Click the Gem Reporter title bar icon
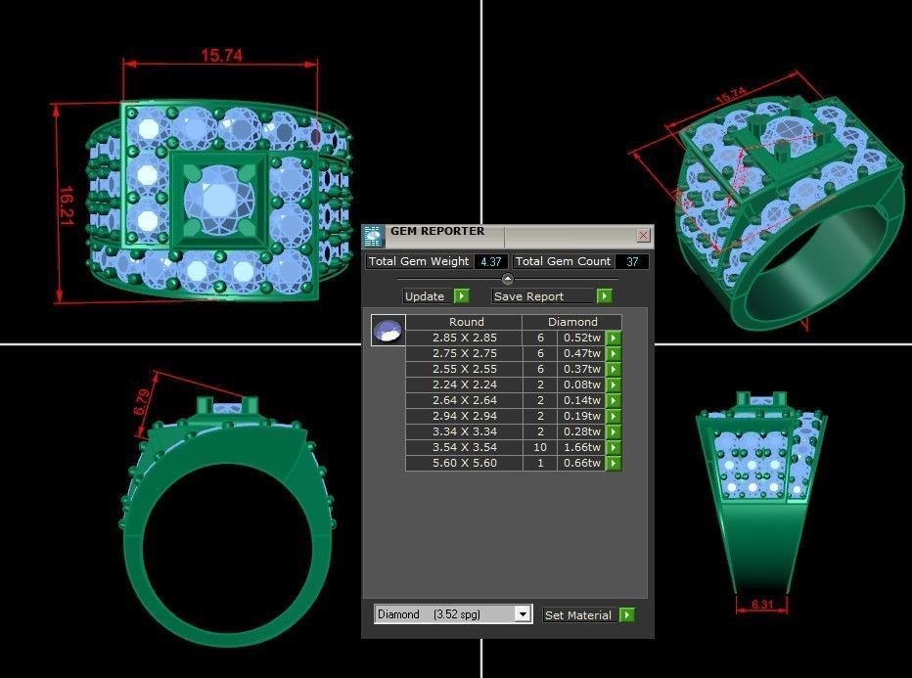Screen dimensions: 912x678 372,236
